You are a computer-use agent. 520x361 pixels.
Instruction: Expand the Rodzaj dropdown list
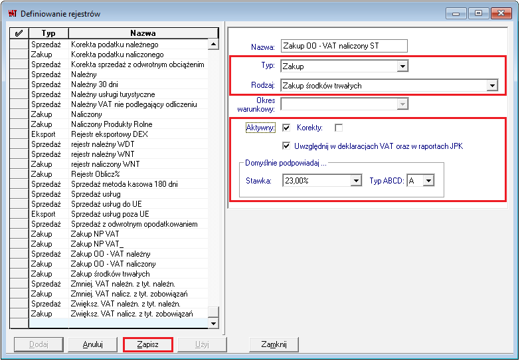492,85
